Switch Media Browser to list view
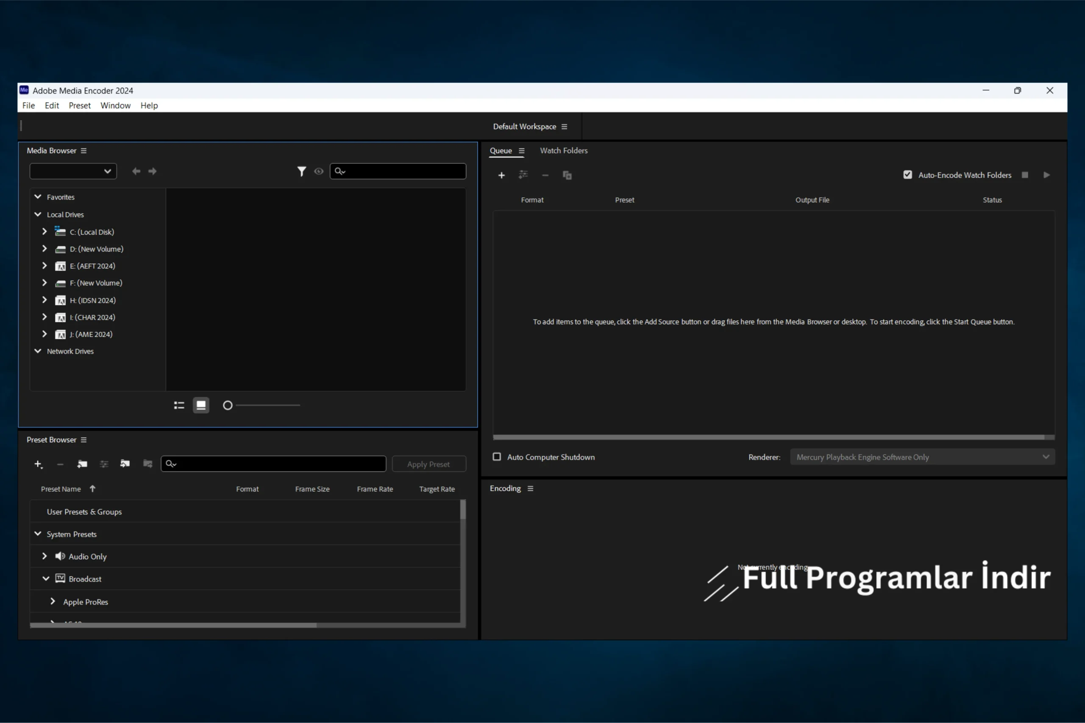The width and height of the screenshot is (1085, 723). pos(179,405)
